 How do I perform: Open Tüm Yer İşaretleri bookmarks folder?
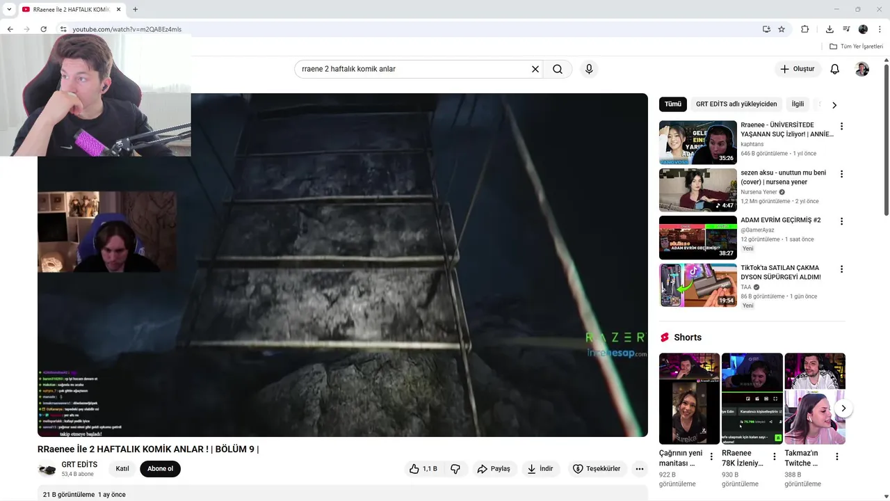click(856, 47)
